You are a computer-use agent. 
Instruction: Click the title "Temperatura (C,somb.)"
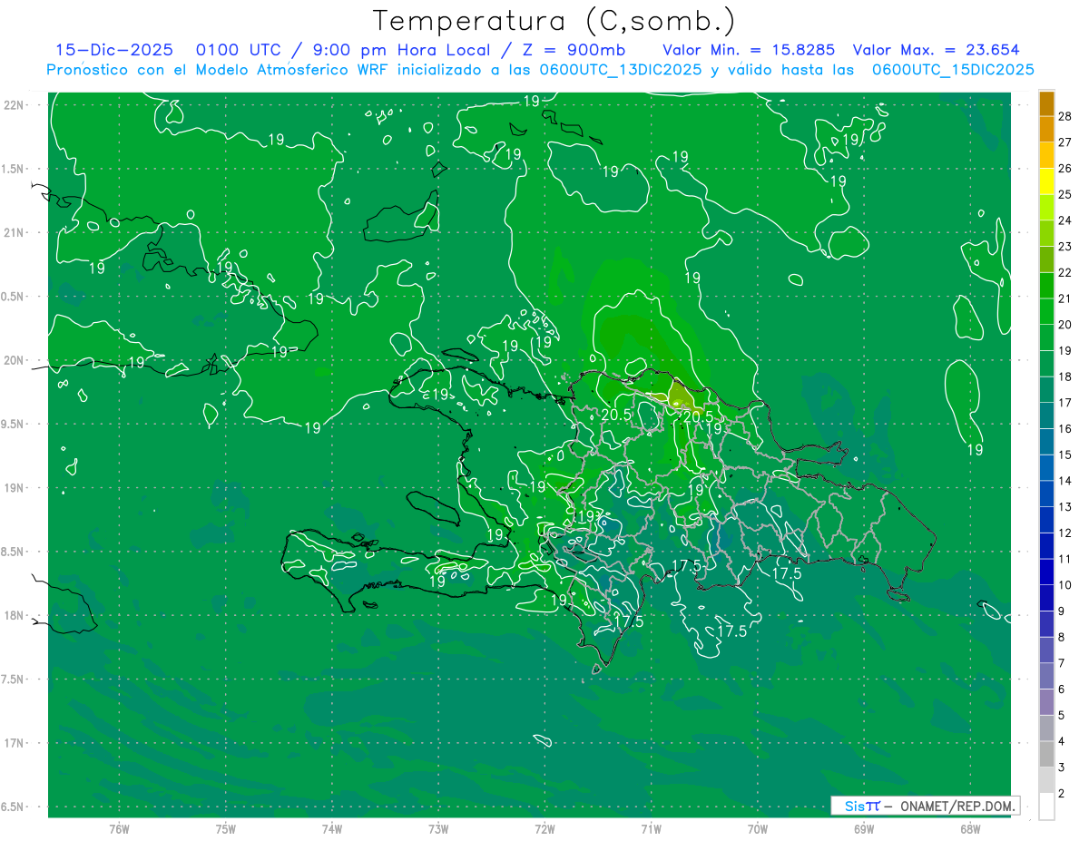pyautogui.click(x=554, y=21)
